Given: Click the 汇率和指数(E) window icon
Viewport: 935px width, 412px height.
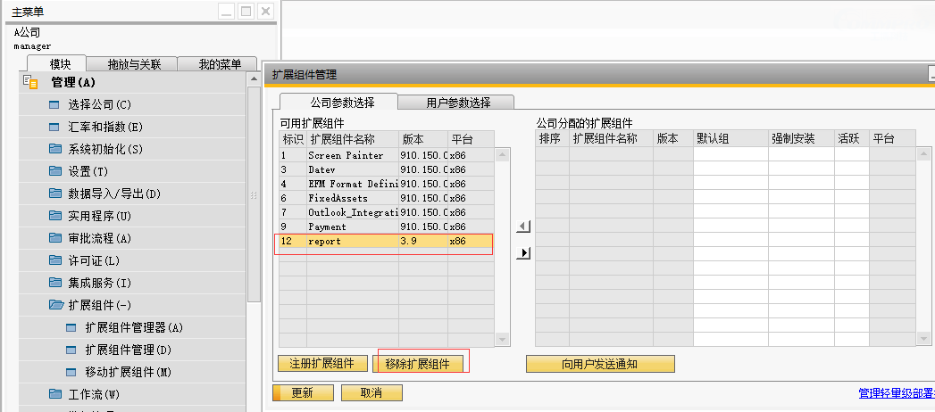Looking at the screenshot, I should tap(54, 127).
